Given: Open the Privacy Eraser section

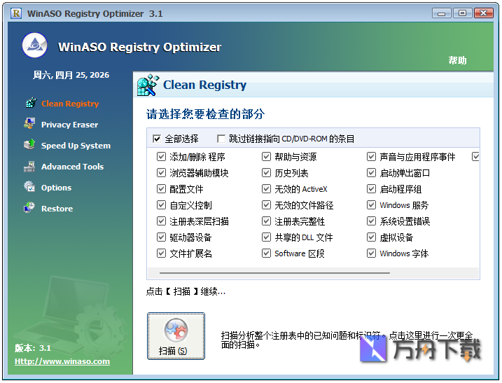Looking at the screenshot, I should 69,125.
